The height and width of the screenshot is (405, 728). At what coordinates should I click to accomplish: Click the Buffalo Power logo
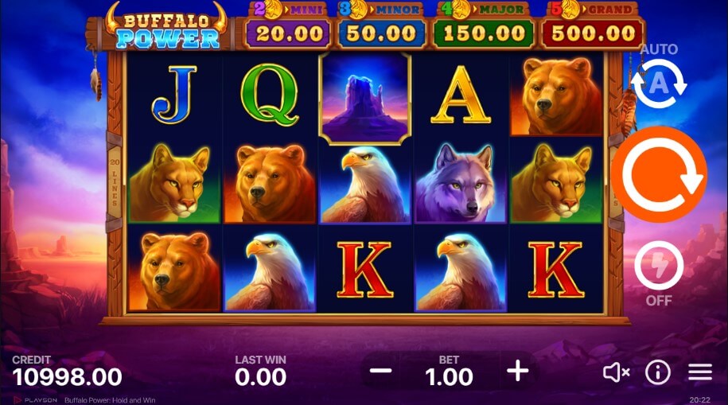(x=167, y=29)
